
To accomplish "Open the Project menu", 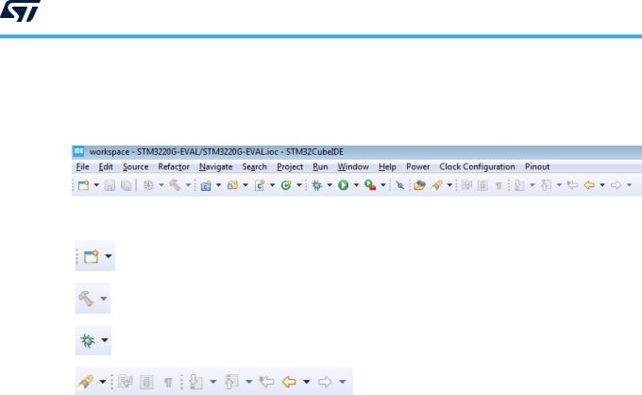I will pyautogui.click(x=290, y=166).
